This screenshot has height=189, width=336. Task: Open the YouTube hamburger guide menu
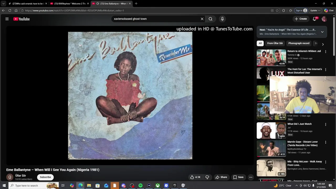7,19
